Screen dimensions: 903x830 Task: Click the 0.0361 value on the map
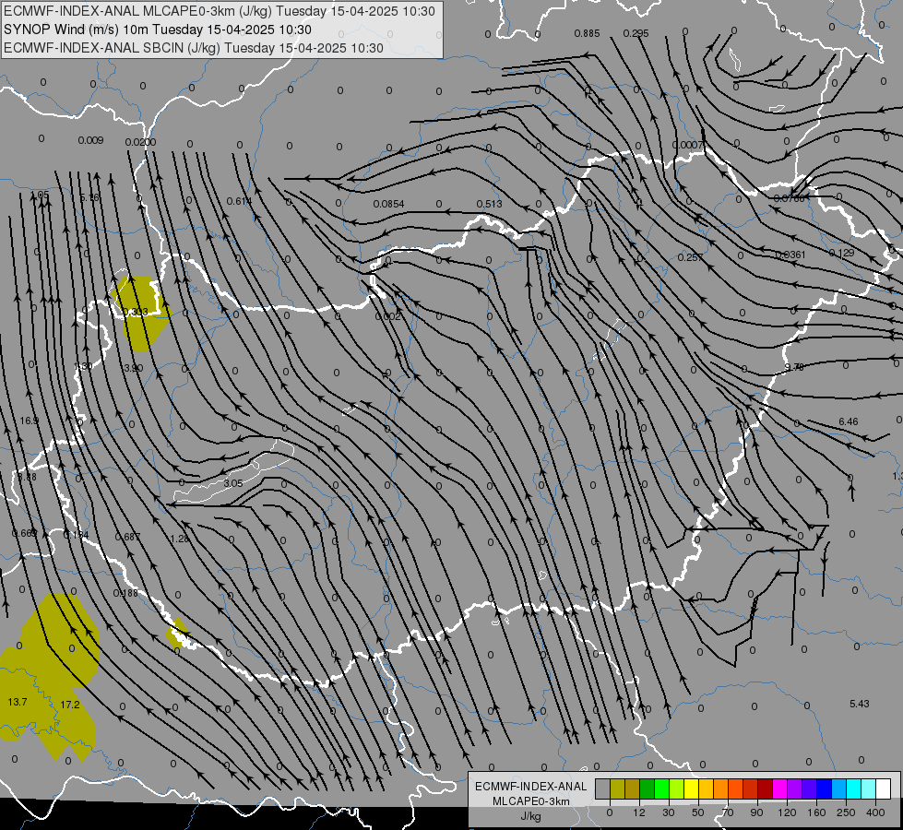tap(790, 255)
